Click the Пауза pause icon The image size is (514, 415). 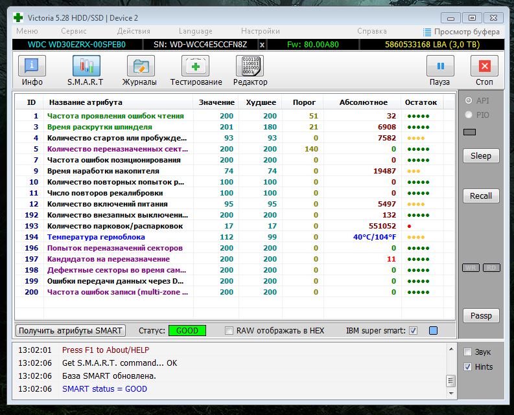(440, 66)
